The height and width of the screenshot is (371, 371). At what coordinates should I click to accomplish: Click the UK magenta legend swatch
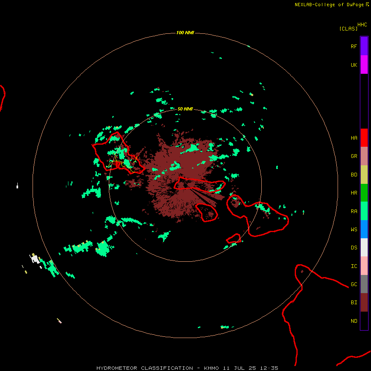click(364, 65)
